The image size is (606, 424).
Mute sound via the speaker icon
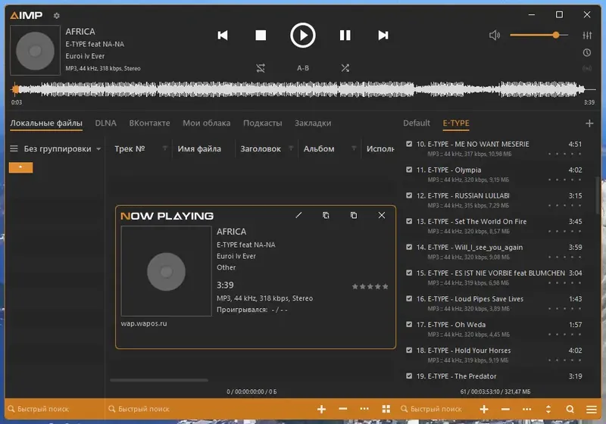(x=495, y=36)
